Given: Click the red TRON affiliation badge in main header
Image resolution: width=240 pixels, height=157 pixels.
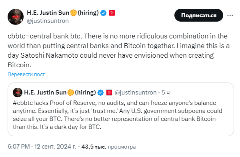Looking at the screenshot, I should point(112,13).
